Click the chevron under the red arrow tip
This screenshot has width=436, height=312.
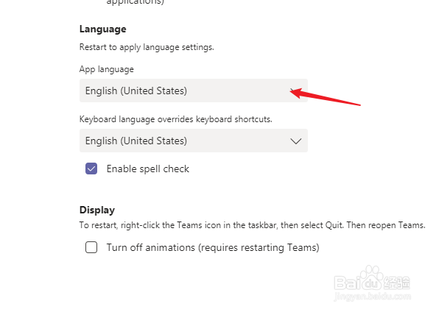(292, 91)
